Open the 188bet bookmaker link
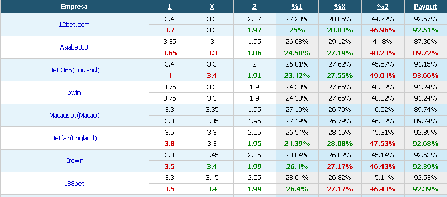The height and width of the screenshot is (197, 447). [x=74, y=184]
